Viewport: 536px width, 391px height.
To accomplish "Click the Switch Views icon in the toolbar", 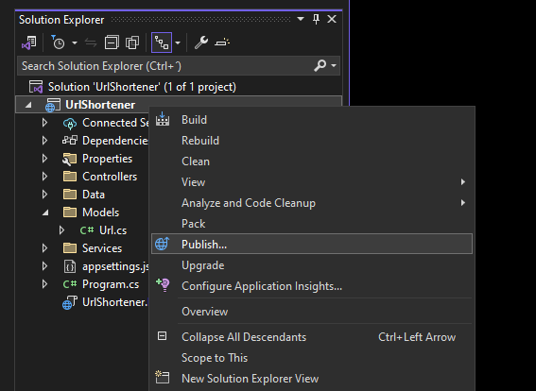I will 29,43.
